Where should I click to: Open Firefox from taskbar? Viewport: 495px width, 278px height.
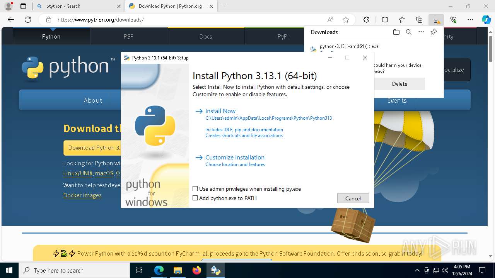tap(196, 270)
